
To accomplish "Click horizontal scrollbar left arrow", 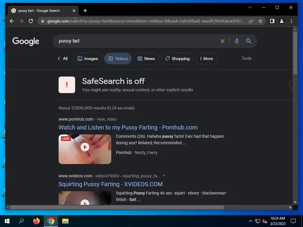I will [x=8, y=207].
